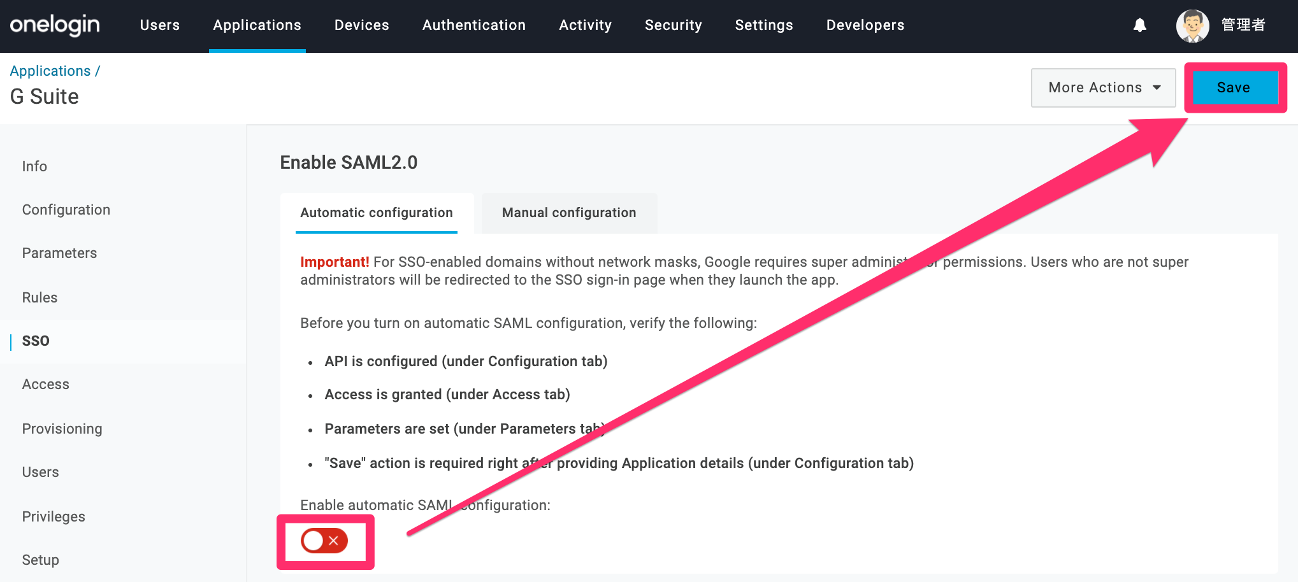Select SSO in the sidebar
Screen dimensions: 1298x582
(x=36, y=341)
